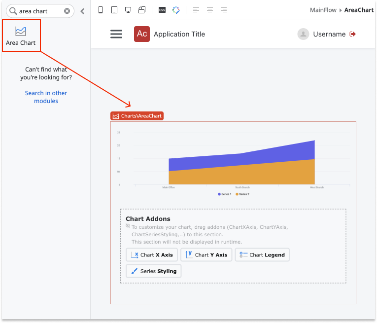The width and height of the screenshot is (377, 323).
Task: Click the red Ac application logo
Action: point(142,34)
